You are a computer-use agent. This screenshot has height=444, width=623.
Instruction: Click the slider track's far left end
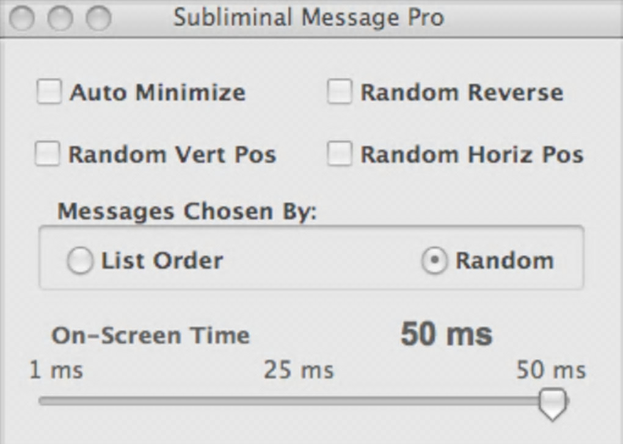(x=43, y=401)
